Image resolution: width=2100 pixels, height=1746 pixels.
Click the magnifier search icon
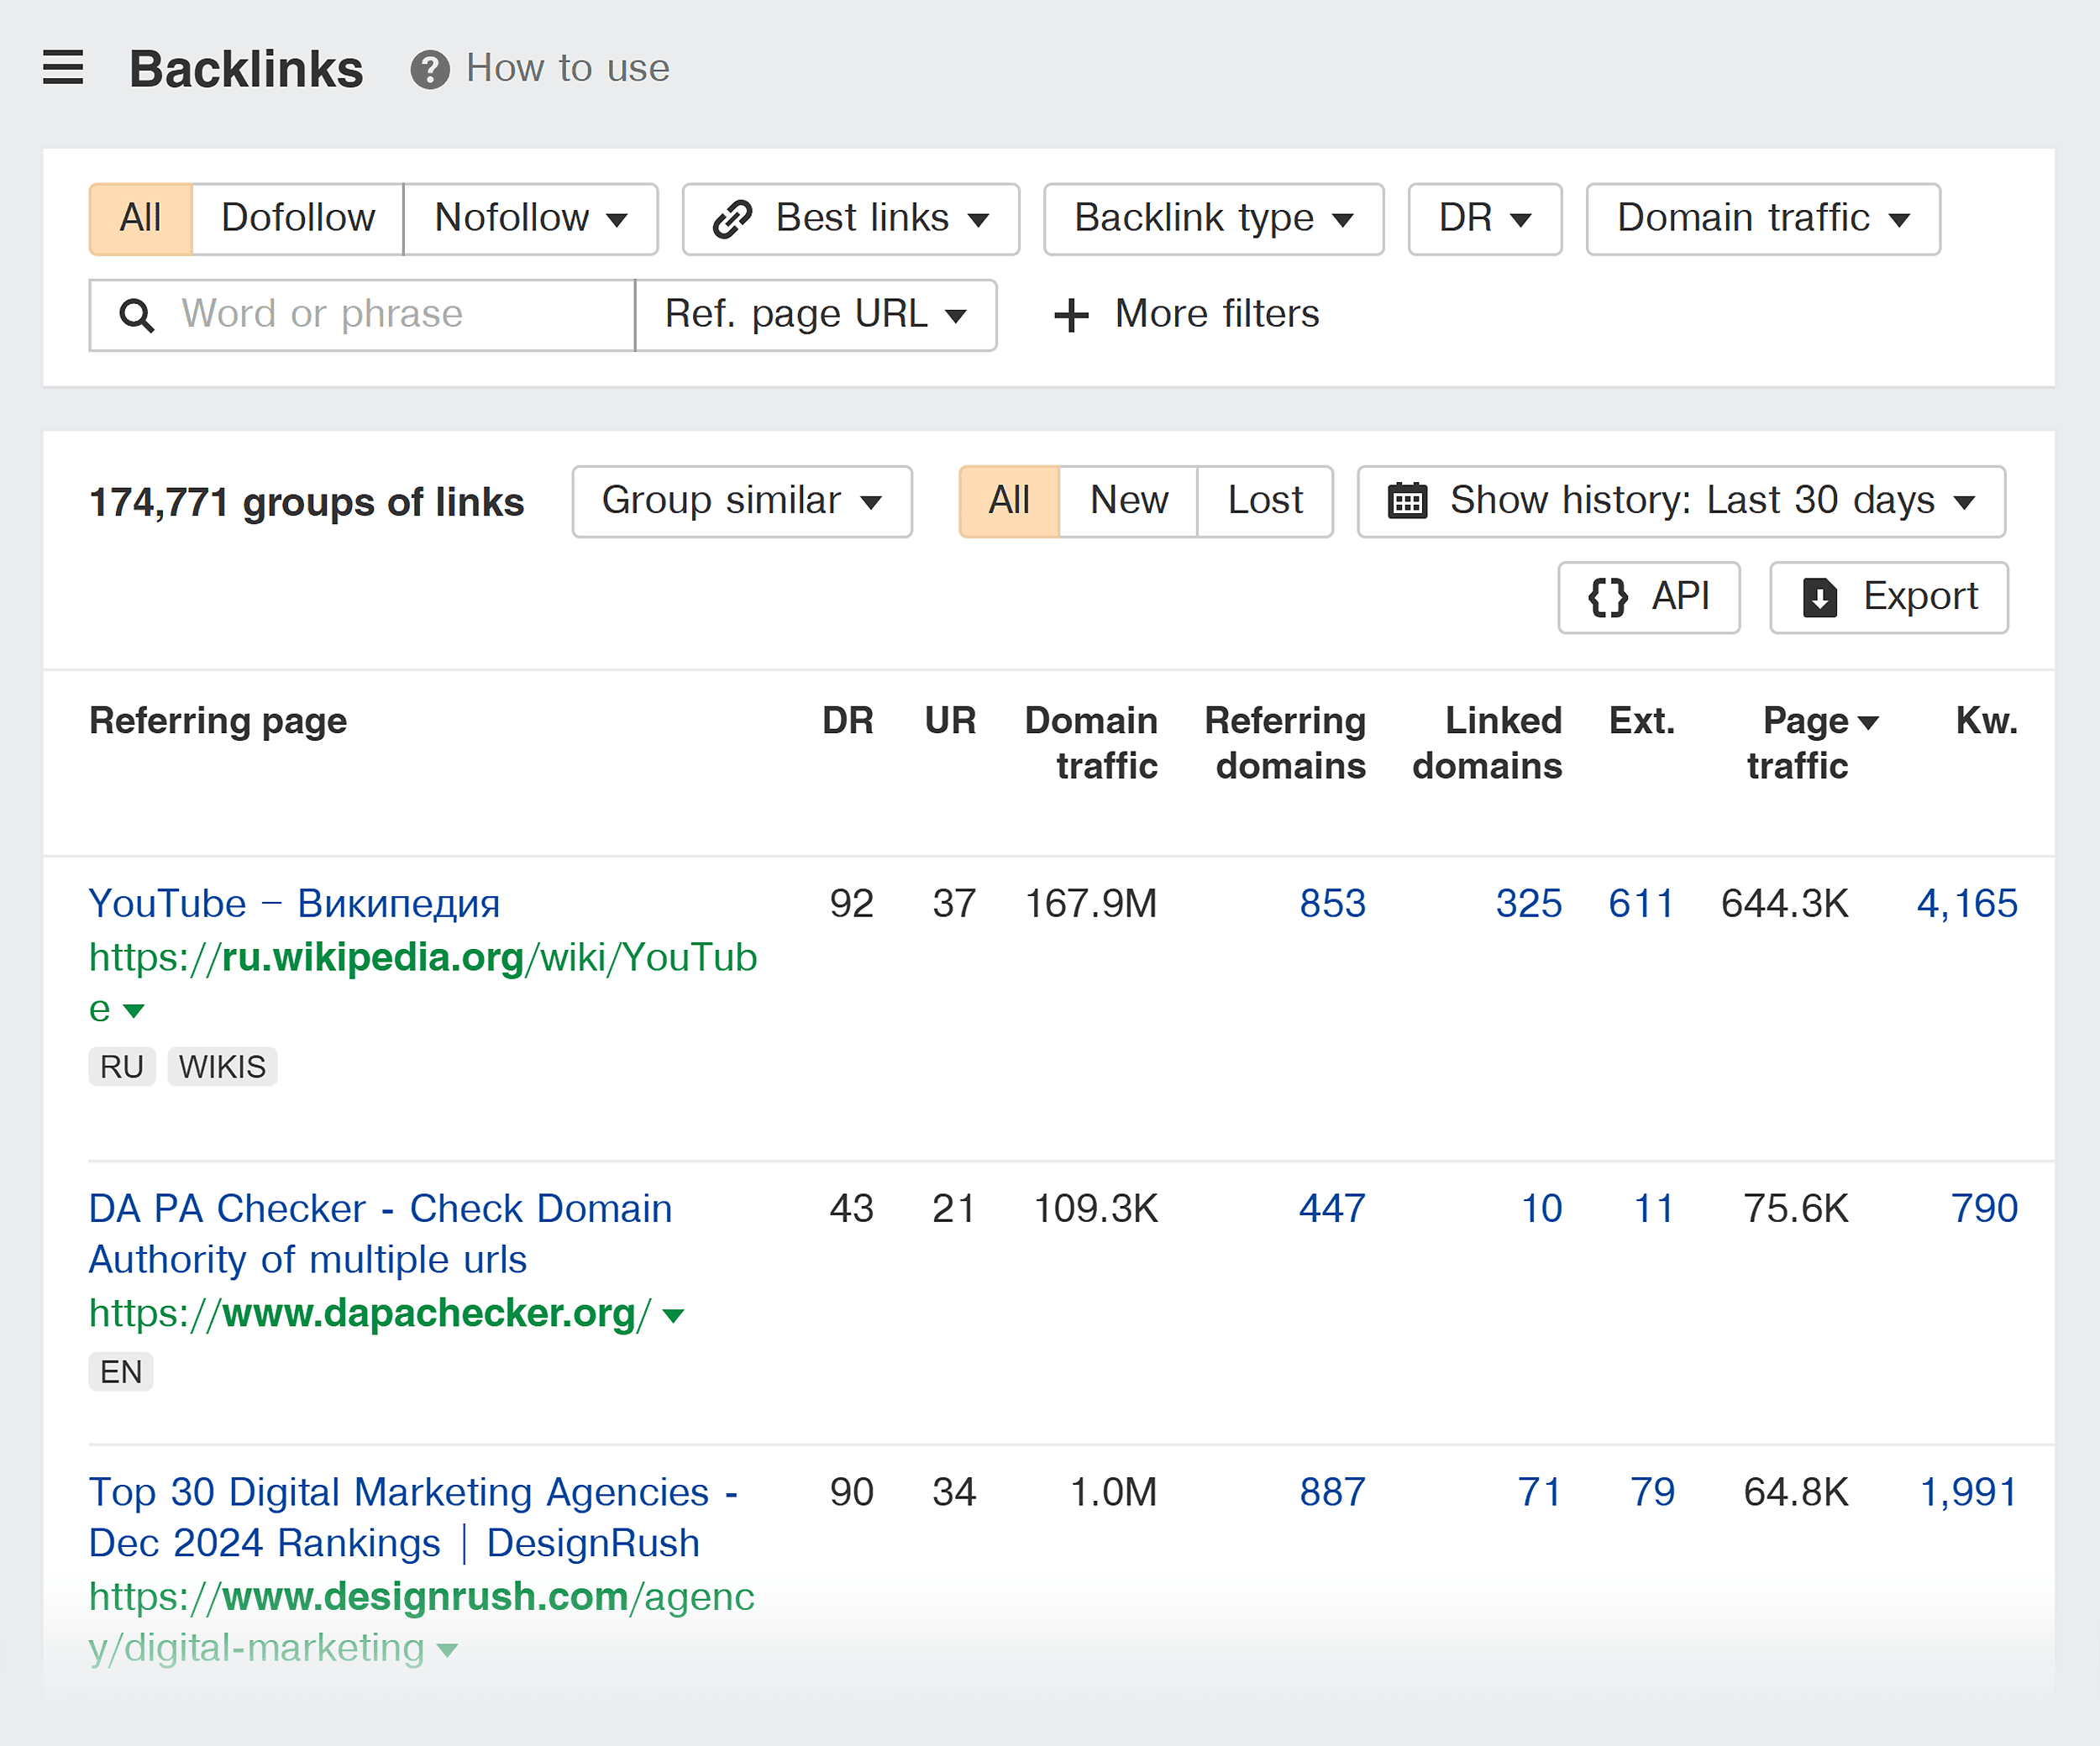(x=137, y=315)
